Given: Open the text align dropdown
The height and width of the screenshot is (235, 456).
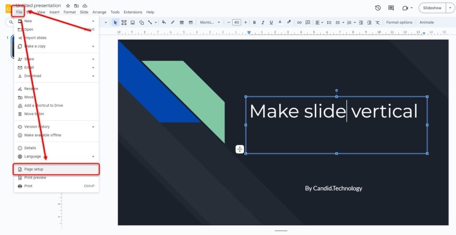Looking at the screenshot, I should point(319,22).
